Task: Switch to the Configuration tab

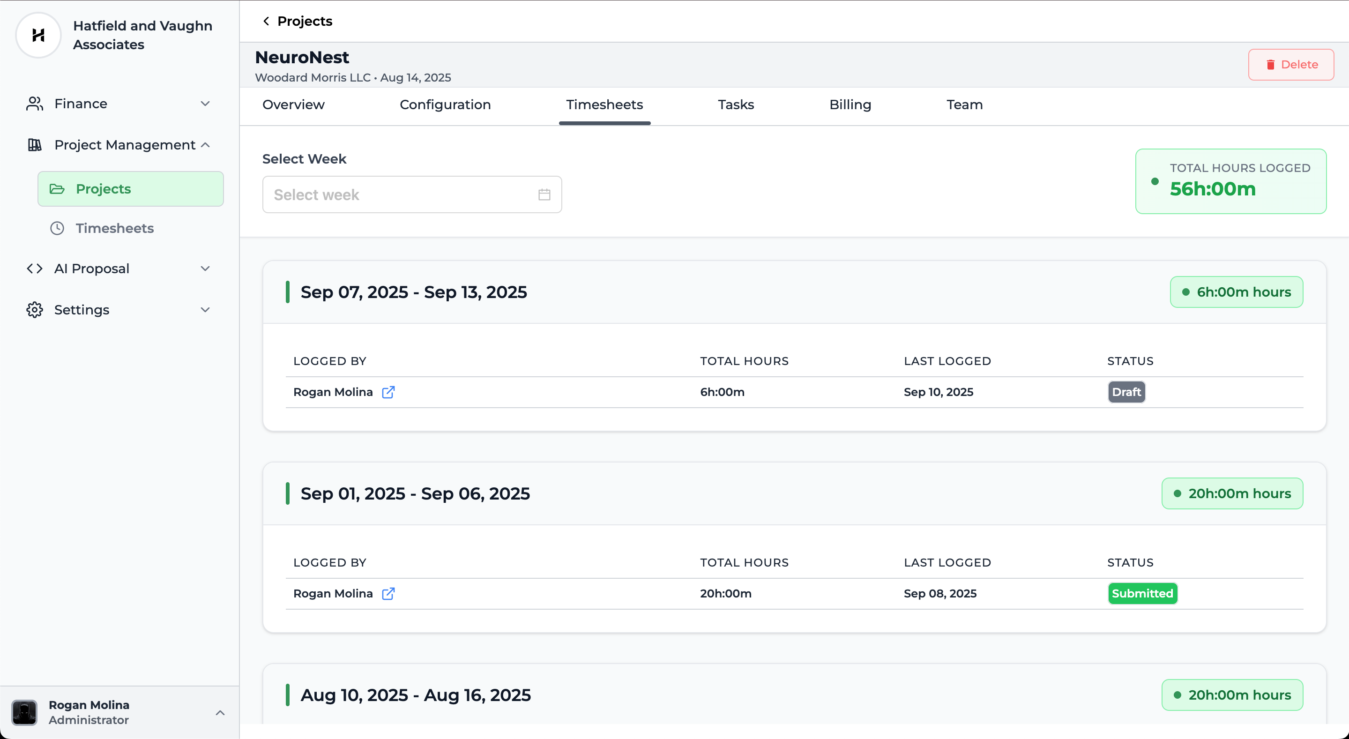Action: click(x=445, y=105)
